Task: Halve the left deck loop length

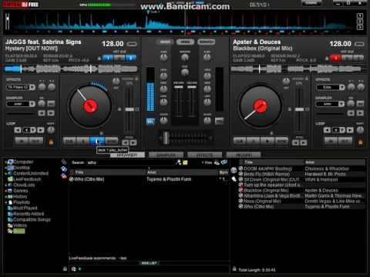Action: [18, 130]
